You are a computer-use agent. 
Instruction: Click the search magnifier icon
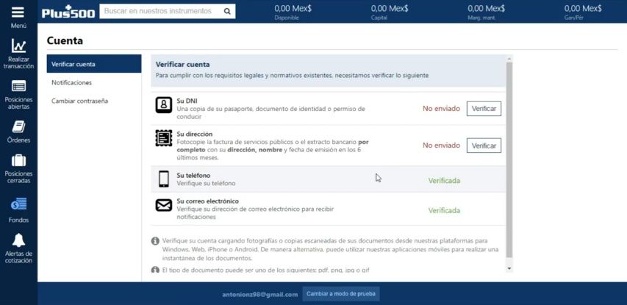[227, 12]
